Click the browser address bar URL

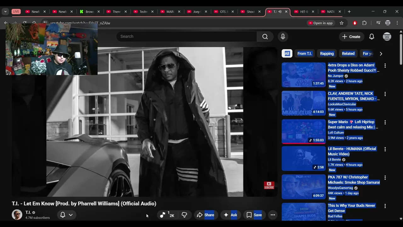80,23
